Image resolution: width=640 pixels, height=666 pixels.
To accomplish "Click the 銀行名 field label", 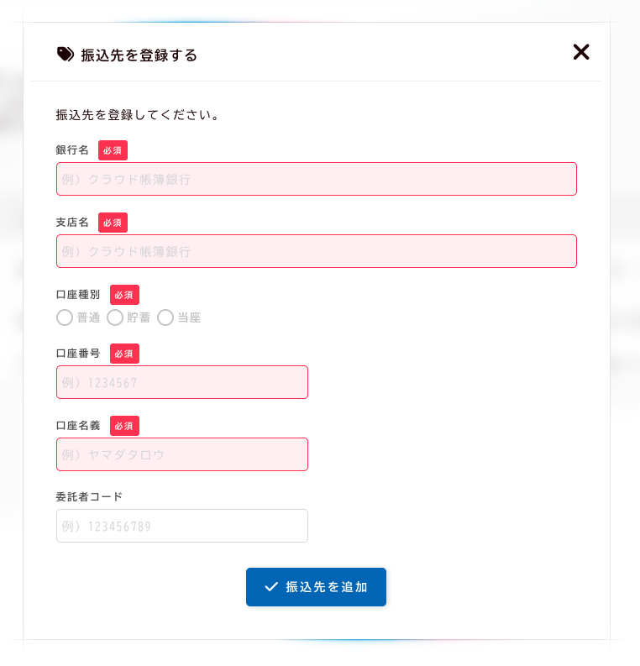I will pos(72,150).
